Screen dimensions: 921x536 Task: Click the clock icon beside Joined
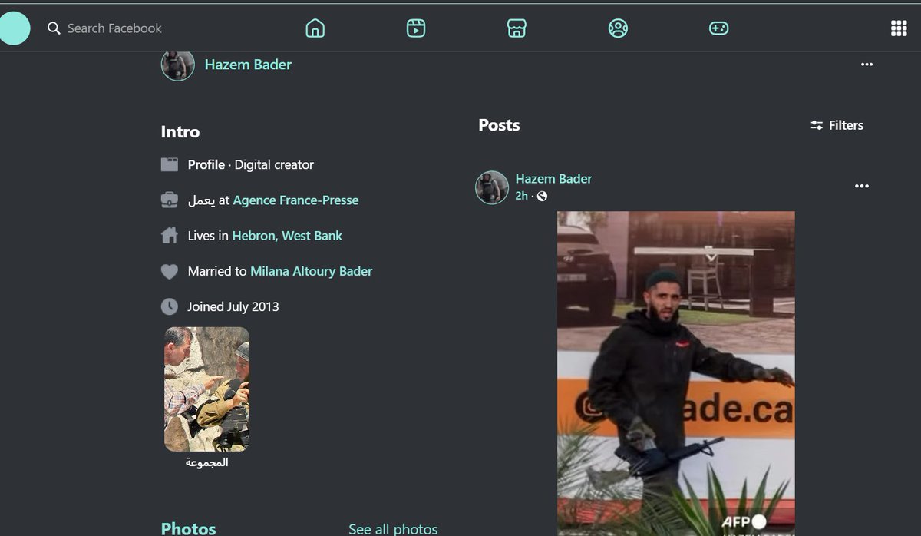coord(170,306)
